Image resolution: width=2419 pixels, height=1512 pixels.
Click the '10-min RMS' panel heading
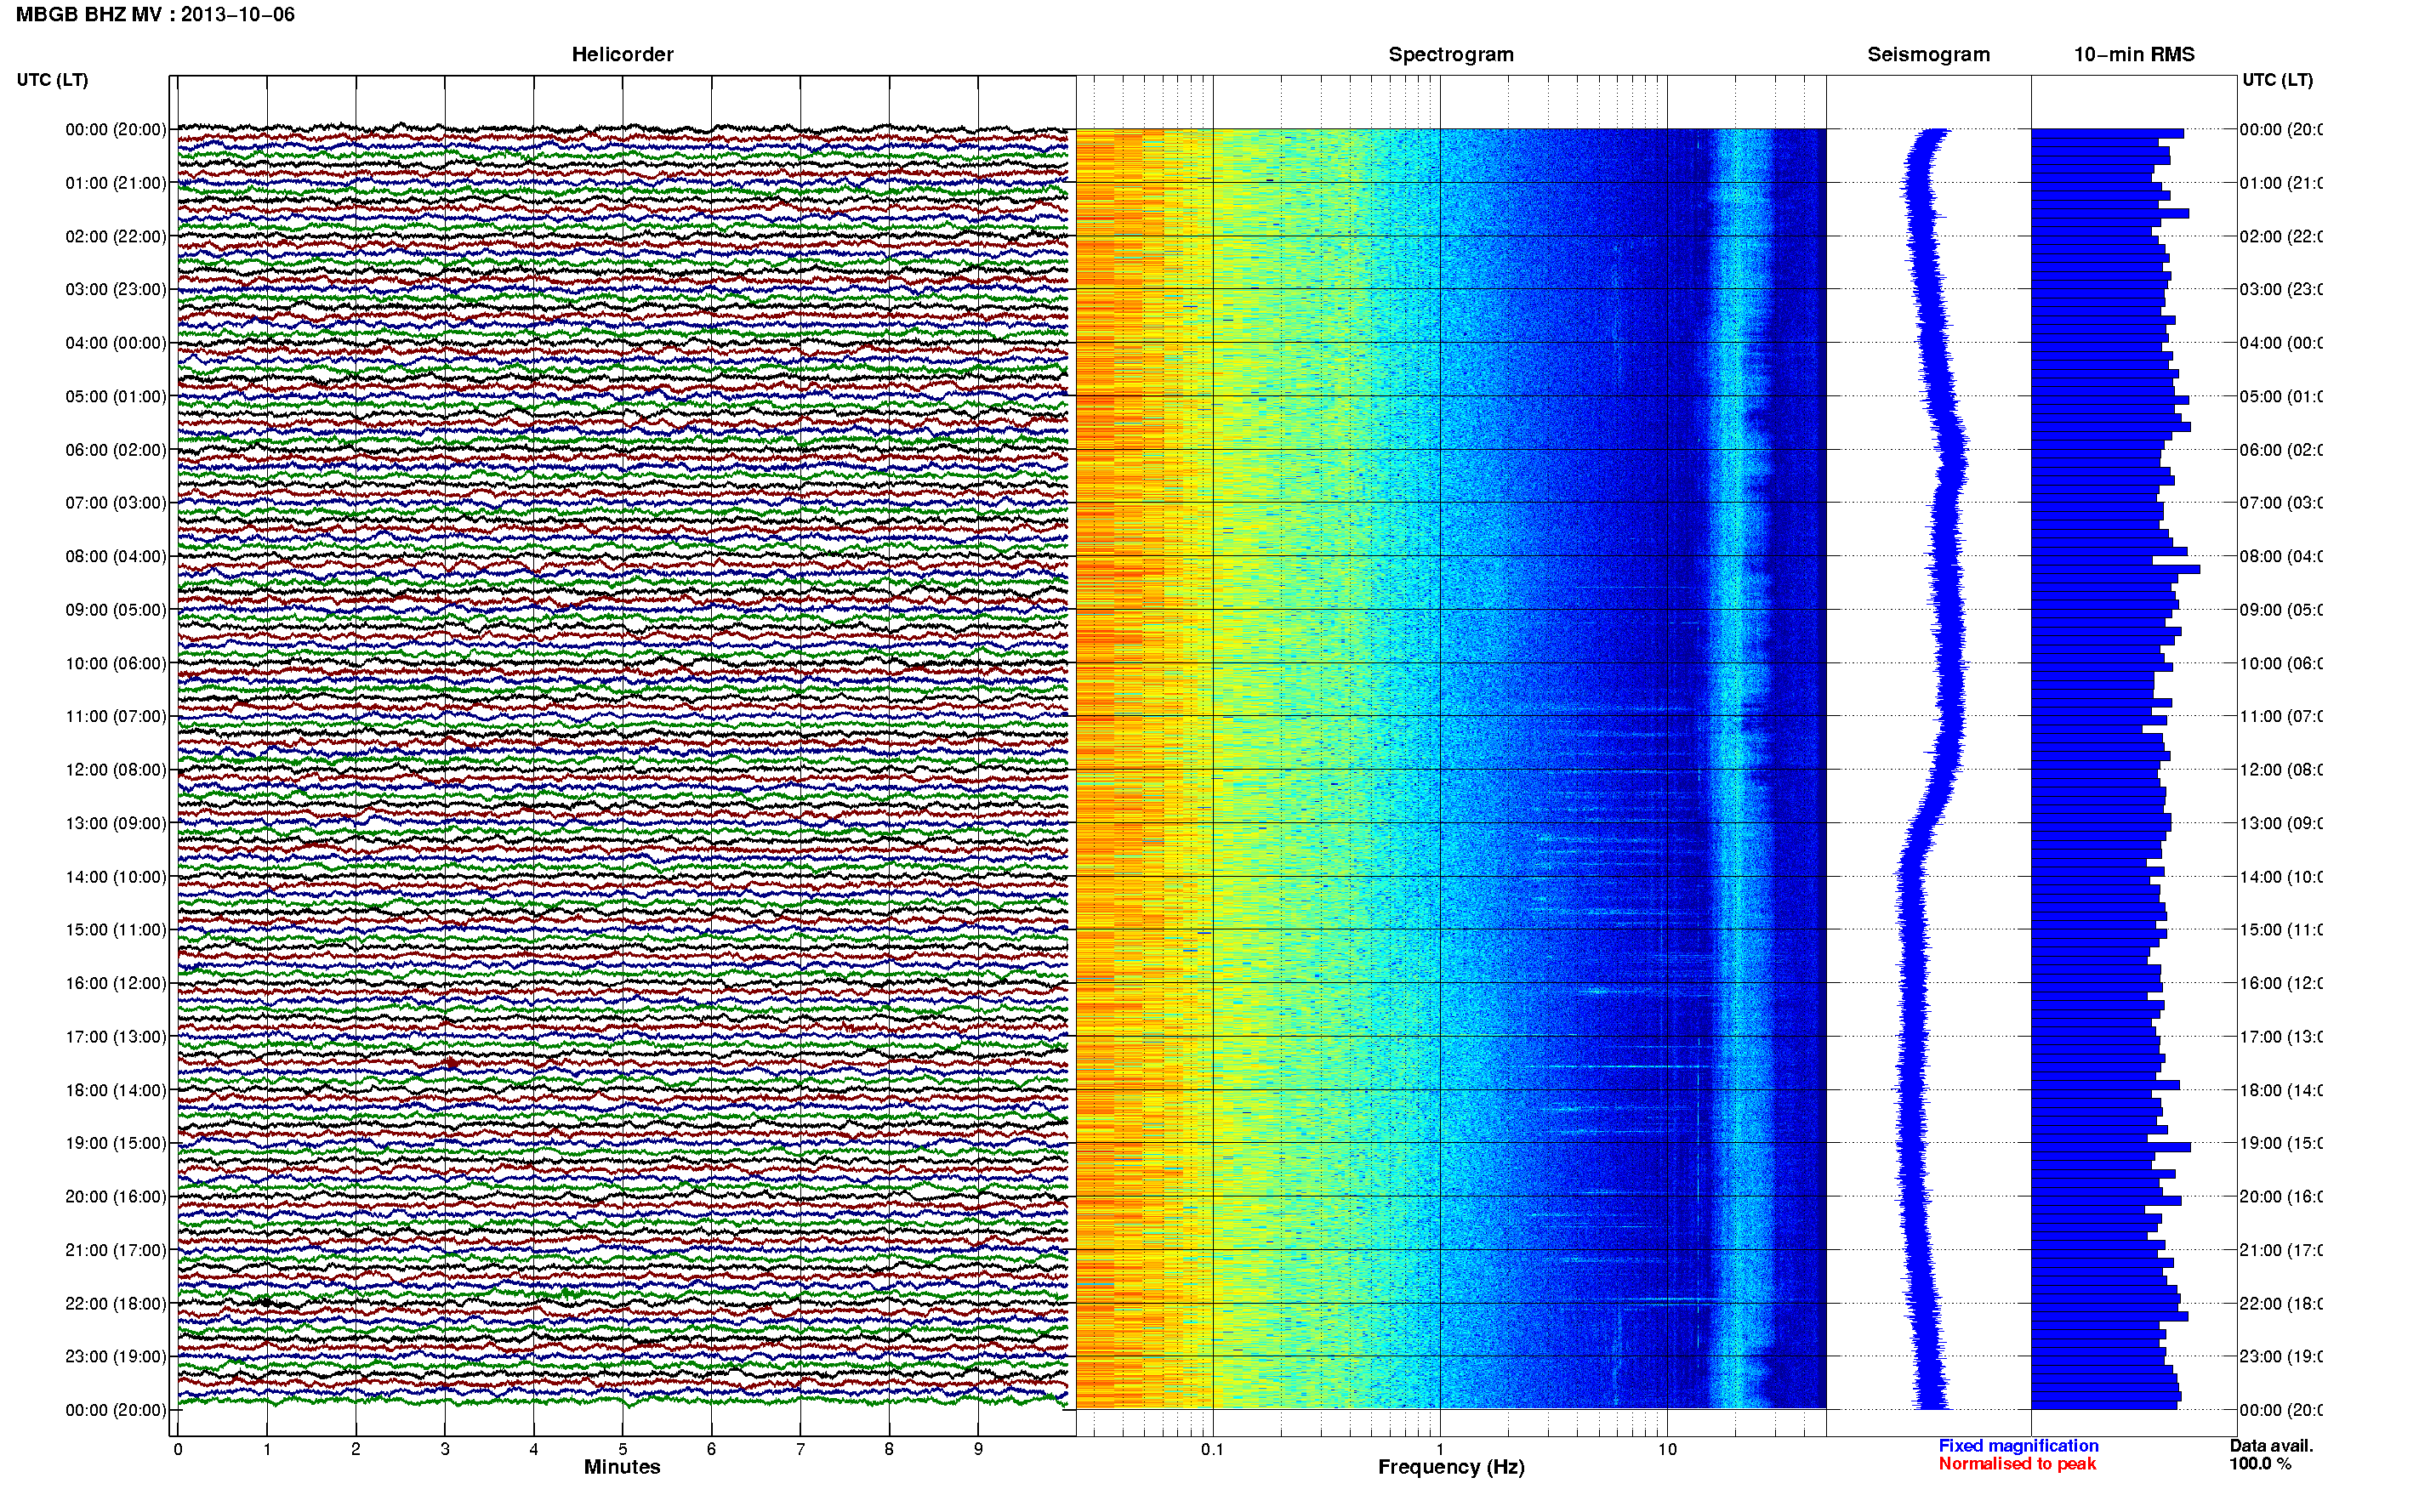(2134, 54)
